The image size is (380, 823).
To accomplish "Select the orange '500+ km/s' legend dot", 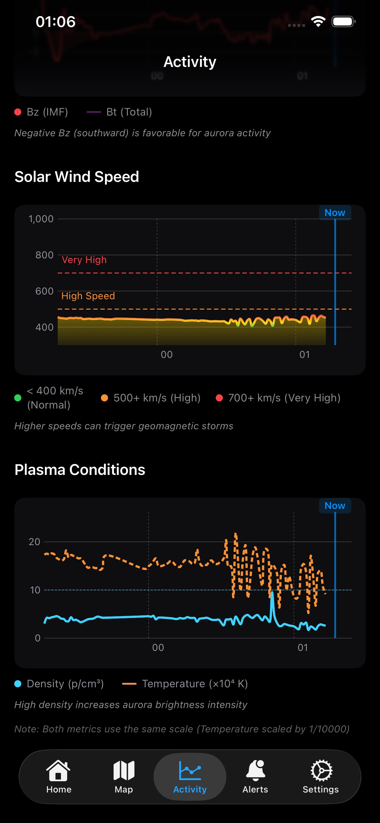I will coord(105,398).
